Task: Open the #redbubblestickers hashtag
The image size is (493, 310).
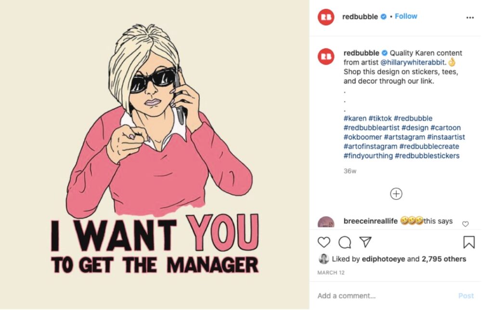Action: (x=427, y=155)
